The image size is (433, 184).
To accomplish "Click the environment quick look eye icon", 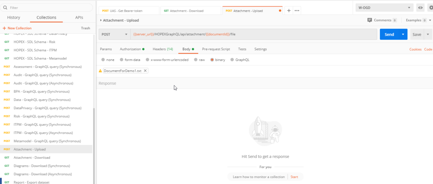I will (420, 8).
